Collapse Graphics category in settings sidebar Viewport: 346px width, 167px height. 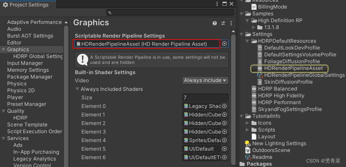(3, 50)
